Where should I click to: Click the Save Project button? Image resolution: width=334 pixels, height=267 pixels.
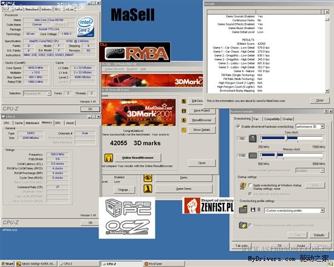(202, 110)
